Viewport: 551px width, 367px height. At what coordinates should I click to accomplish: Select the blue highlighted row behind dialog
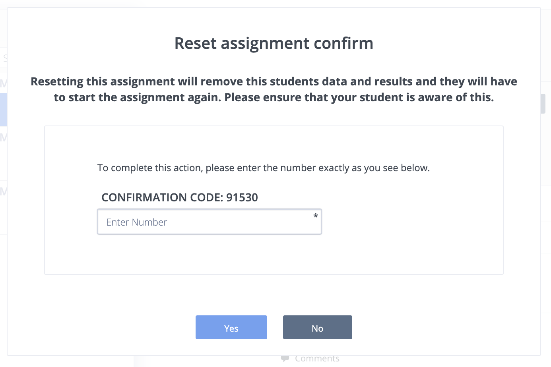coord(3,110)
